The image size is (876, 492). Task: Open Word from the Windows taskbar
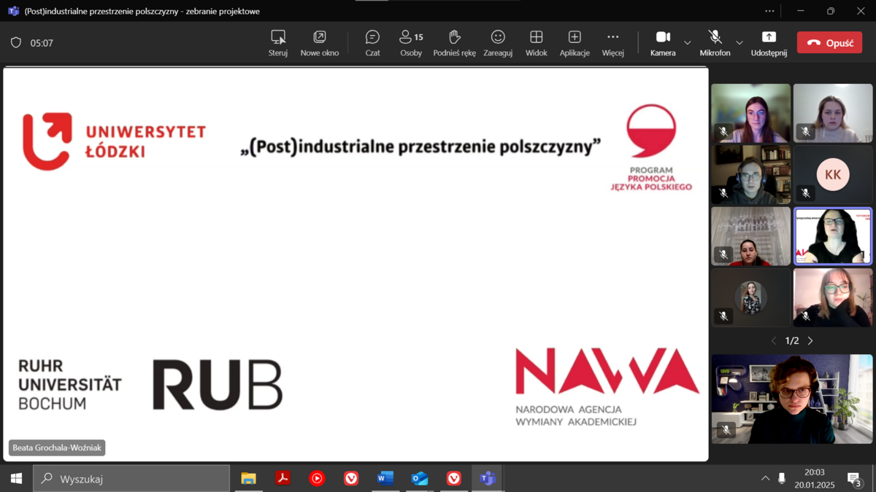[385, 479]
